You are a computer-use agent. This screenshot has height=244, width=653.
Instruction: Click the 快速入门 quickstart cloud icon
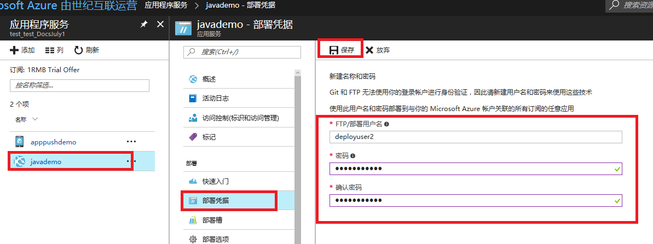pyautogui.click(x=193, y=182)
